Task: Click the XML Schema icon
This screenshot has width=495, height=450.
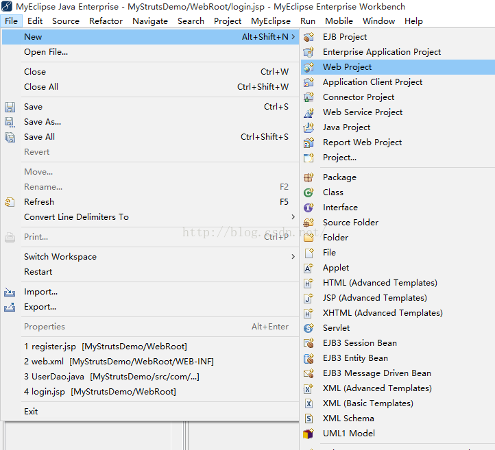Action: point(309,418)
